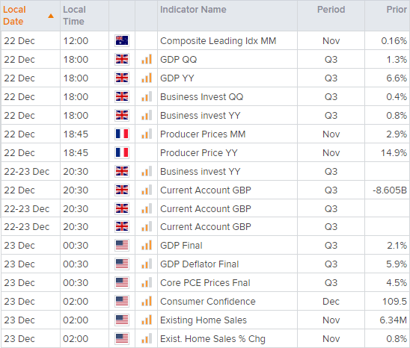Open the Exist. Home Sales % Chg indicator
The width and height of the screenshot is (410, 348).
[212, 339]
